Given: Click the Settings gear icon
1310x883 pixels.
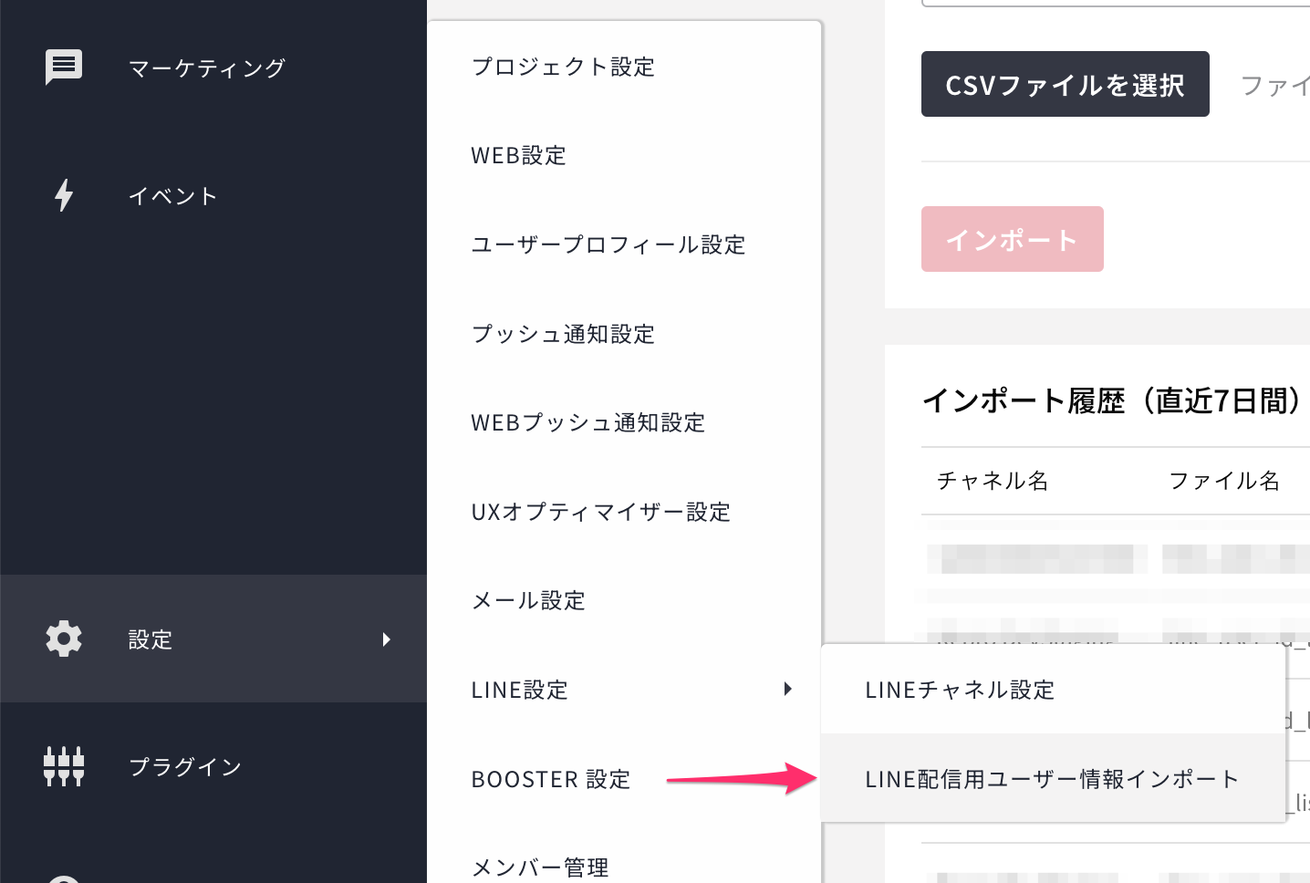Looking at the screenshot, I should [x=64, y=639].
